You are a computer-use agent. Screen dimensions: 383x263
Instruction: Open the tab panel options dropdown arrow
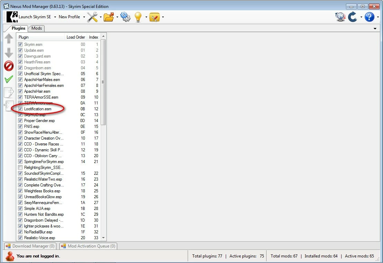click(375, 29)
